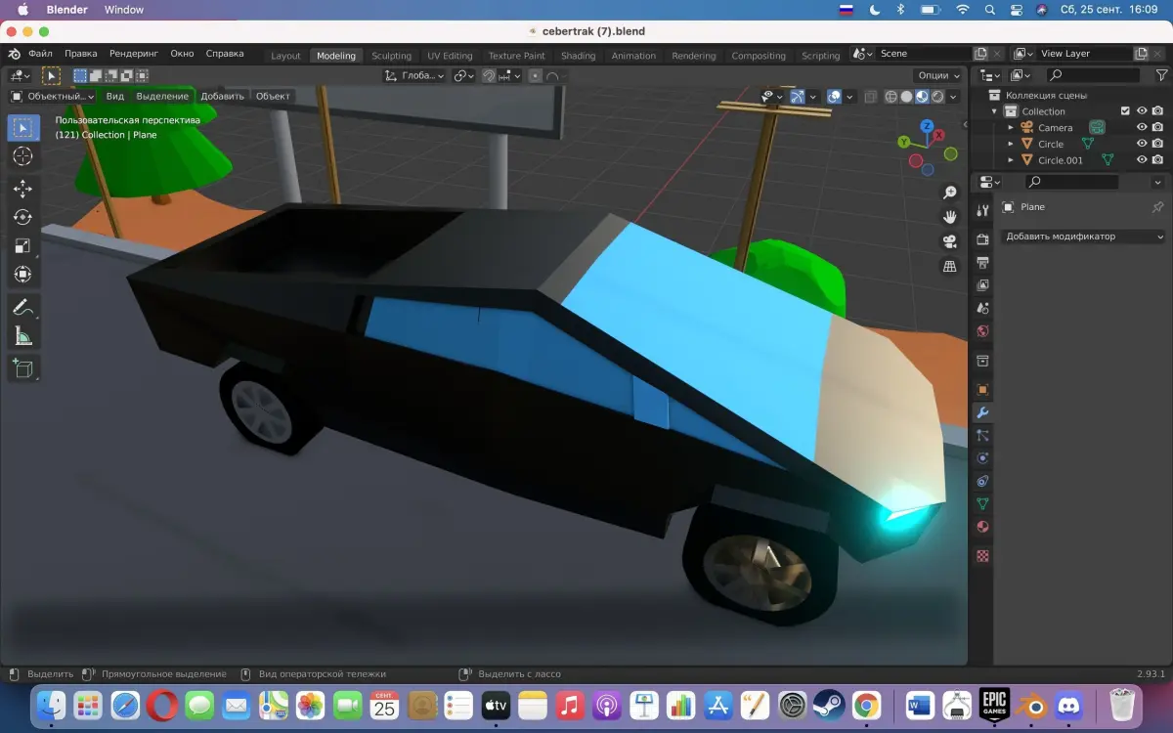Expand the Circle.001 tree item
The height and width of the screenshot is (733, 1173).
tap(1011, 160)
